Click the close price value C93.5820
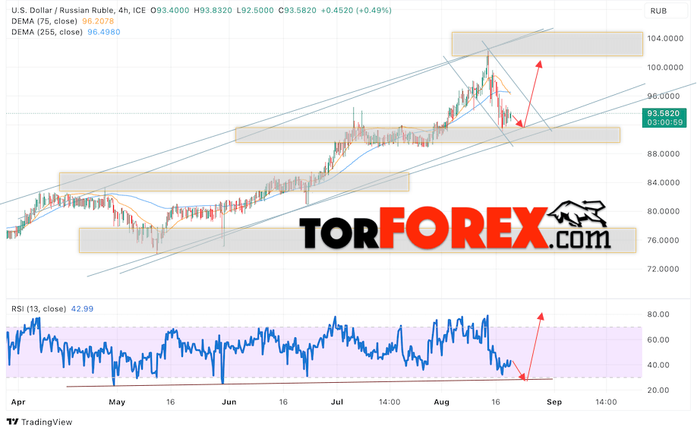The image size is (697, 433). [x=298, y=10]
